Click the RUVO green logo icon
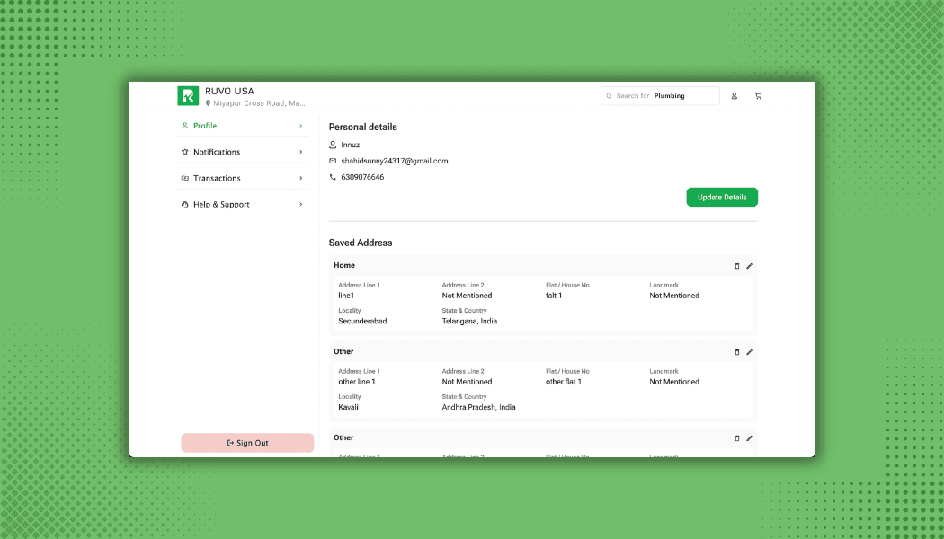 tap(188, 96)
